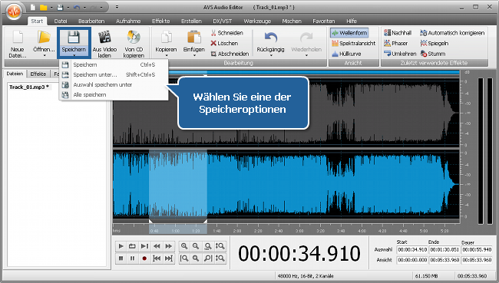Click Von CD kopieren icon

coord(134,38)
